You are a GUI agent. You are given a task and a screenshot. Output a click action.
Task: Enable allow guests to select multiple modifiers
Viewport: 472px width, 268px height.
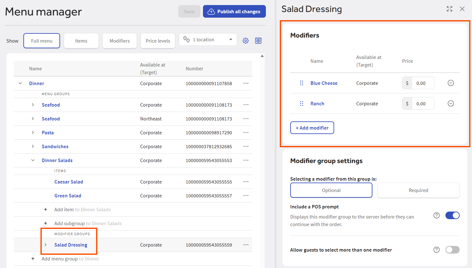pyautogui.click(x=452, y=250)
